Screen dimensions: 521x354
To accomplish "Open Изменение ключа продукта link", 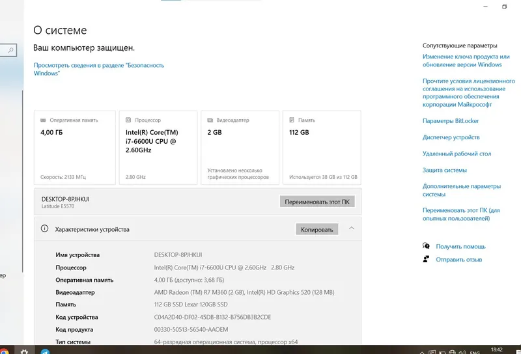I will click(x=466, y=61).
